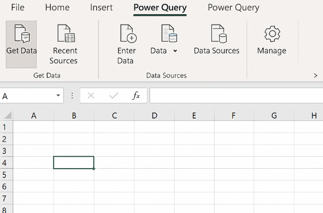Select column D header
Screen dimensions: 323x213
[154, 115]
